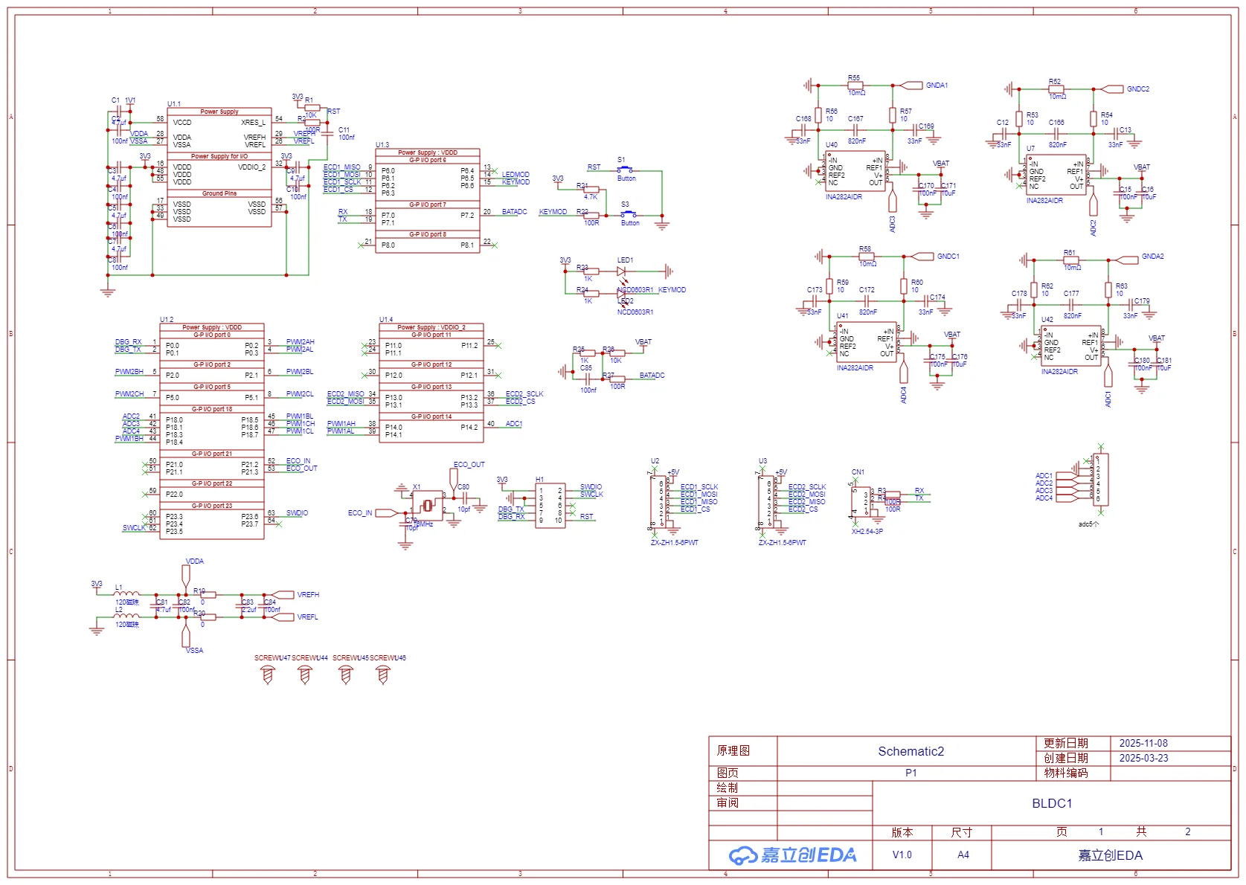This screenshot has width=1246, height=885.
Task: Select the L1 inductor symbol
Action: pyautogui.click(x=127, y=595)
